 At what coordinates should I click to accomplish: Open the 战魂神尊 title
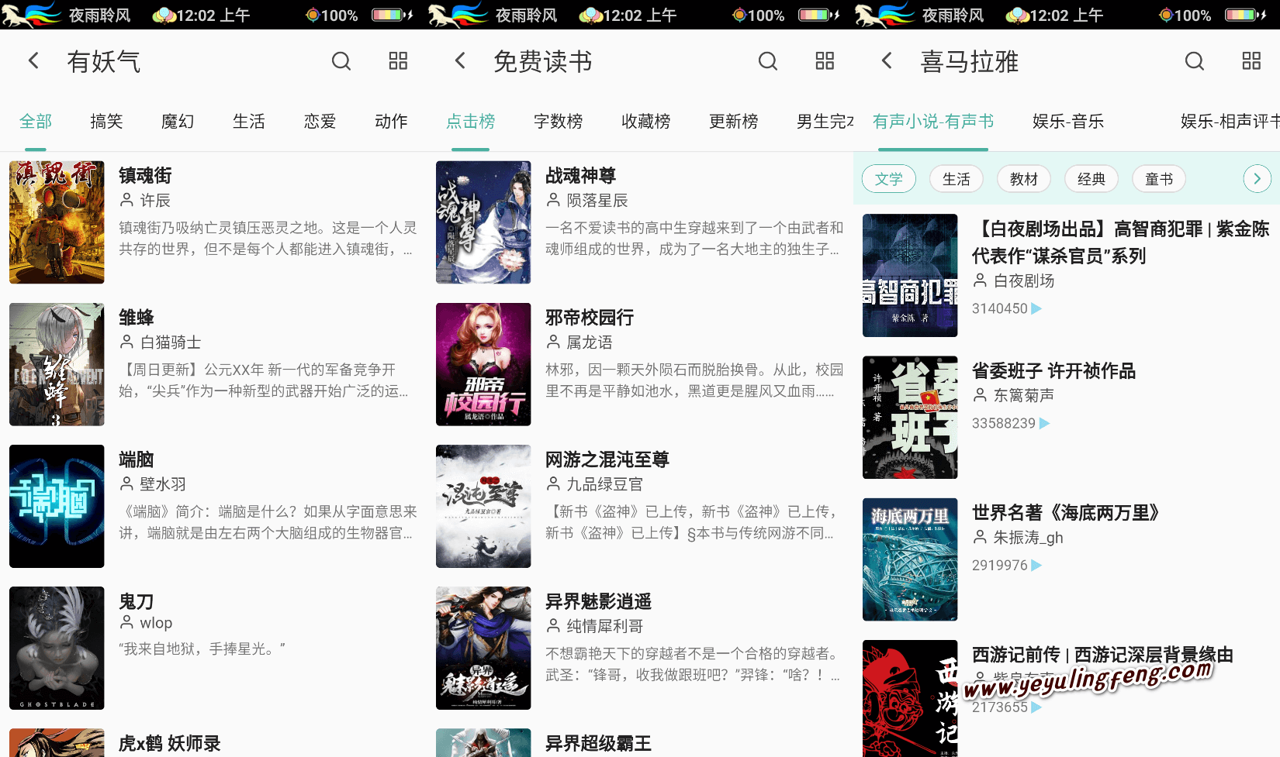[x=581, y=176]
